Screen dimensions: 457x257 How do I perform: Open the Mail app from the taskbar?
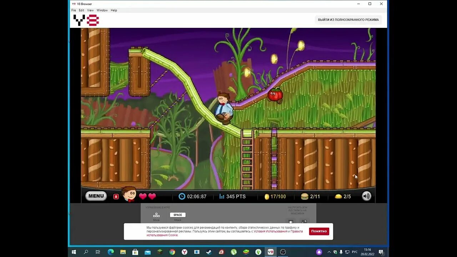pyautogui.click(x=147, y=252)
